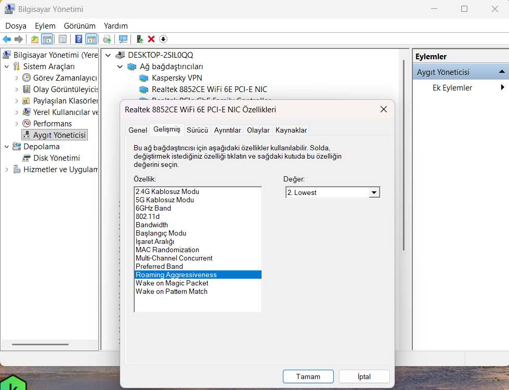Open the Değer dropdown showing 2. Lowest
509x390 pixels.
(374, 192)
